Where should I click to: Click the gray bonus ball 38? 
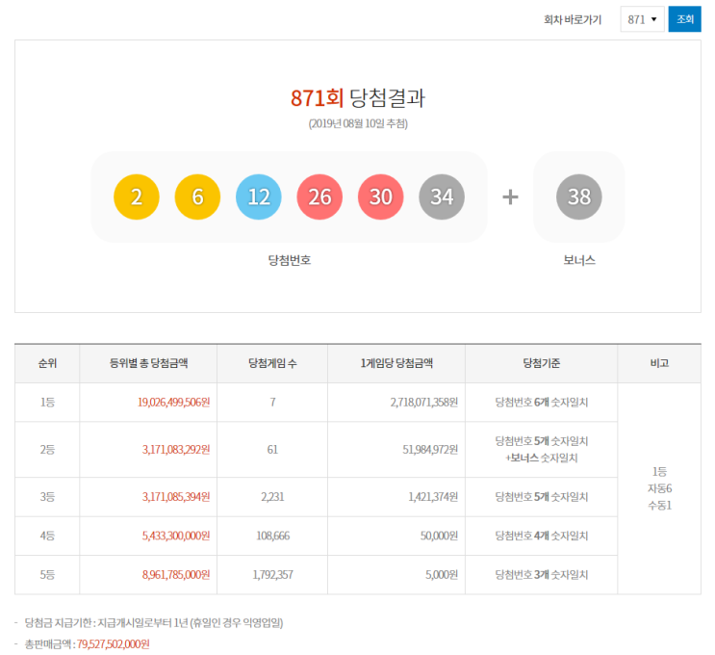point(579,196)
